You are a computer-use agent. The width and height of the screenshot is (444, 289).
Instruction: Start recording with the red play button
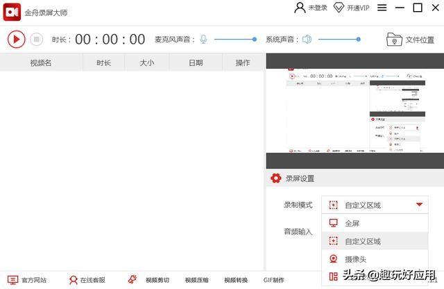16,39
